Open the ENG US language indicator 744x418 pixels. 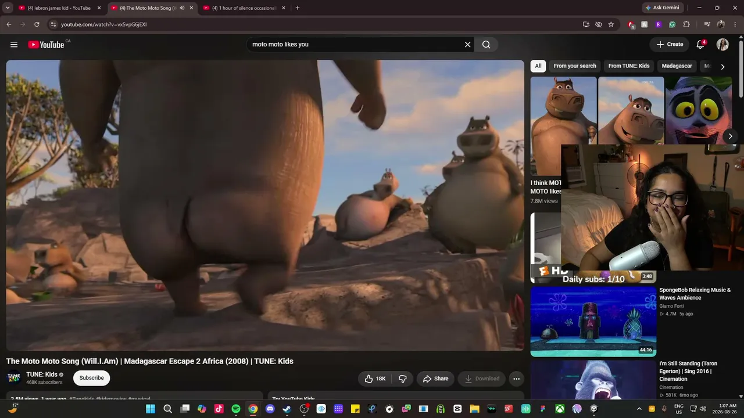tap(678, 409)
